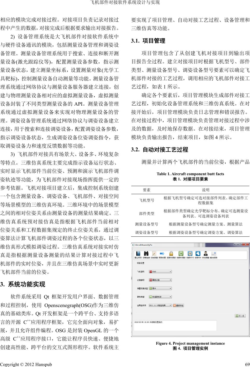Click the padlock 定部件调姿 icon

point(171,254)
